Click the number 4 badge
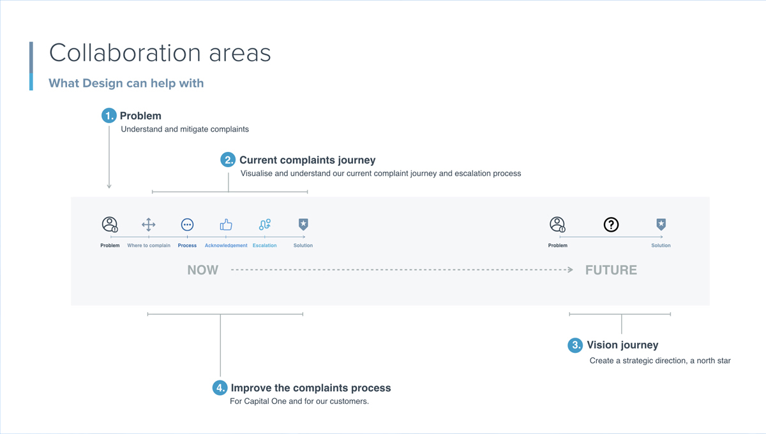Image resolution: width=766 pixels, height=434 pixels. 220,387
